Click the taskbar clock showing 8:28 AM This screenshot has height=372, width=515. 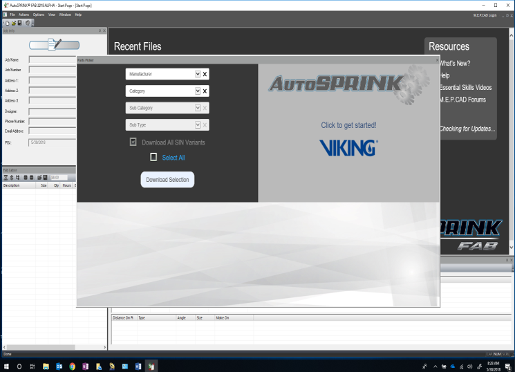pyautogui.click(x=494, y=366)
